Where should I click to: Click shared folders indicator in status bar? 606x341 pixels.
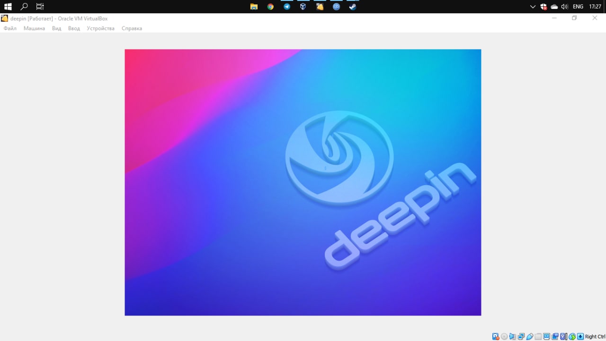538,336
